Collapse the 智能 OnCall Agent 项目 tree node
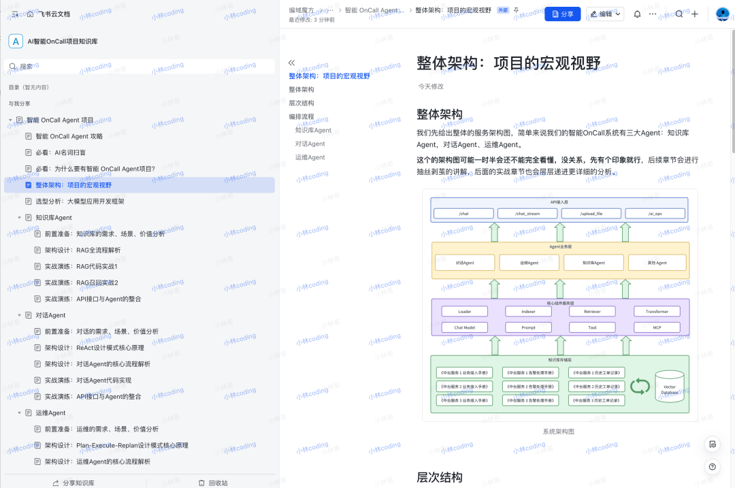The height and width of the screenshot is (488, 735). [x=11, y=120]
